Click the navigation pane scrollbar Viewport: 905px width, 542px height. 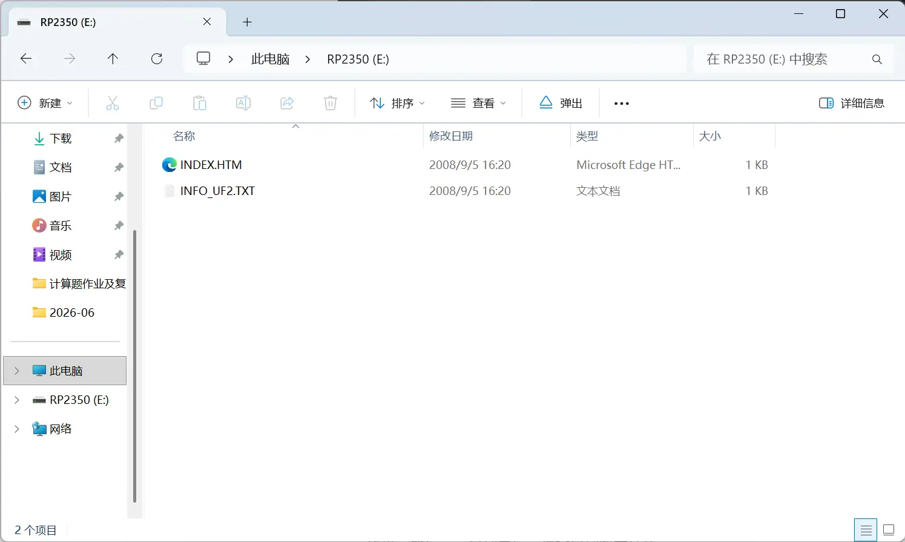pos(134,366)
